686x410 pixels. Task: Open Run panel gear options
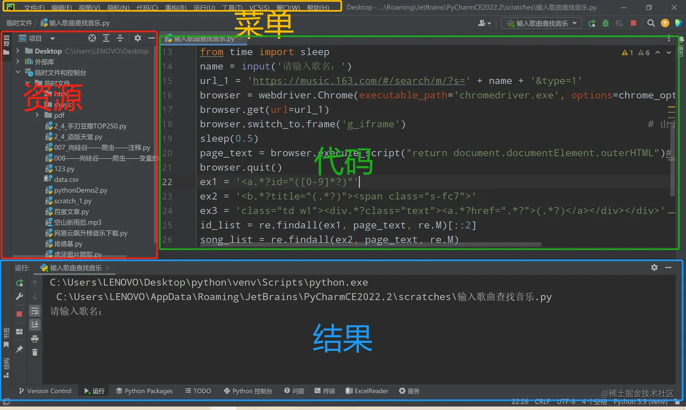click(x=654, y=268)
